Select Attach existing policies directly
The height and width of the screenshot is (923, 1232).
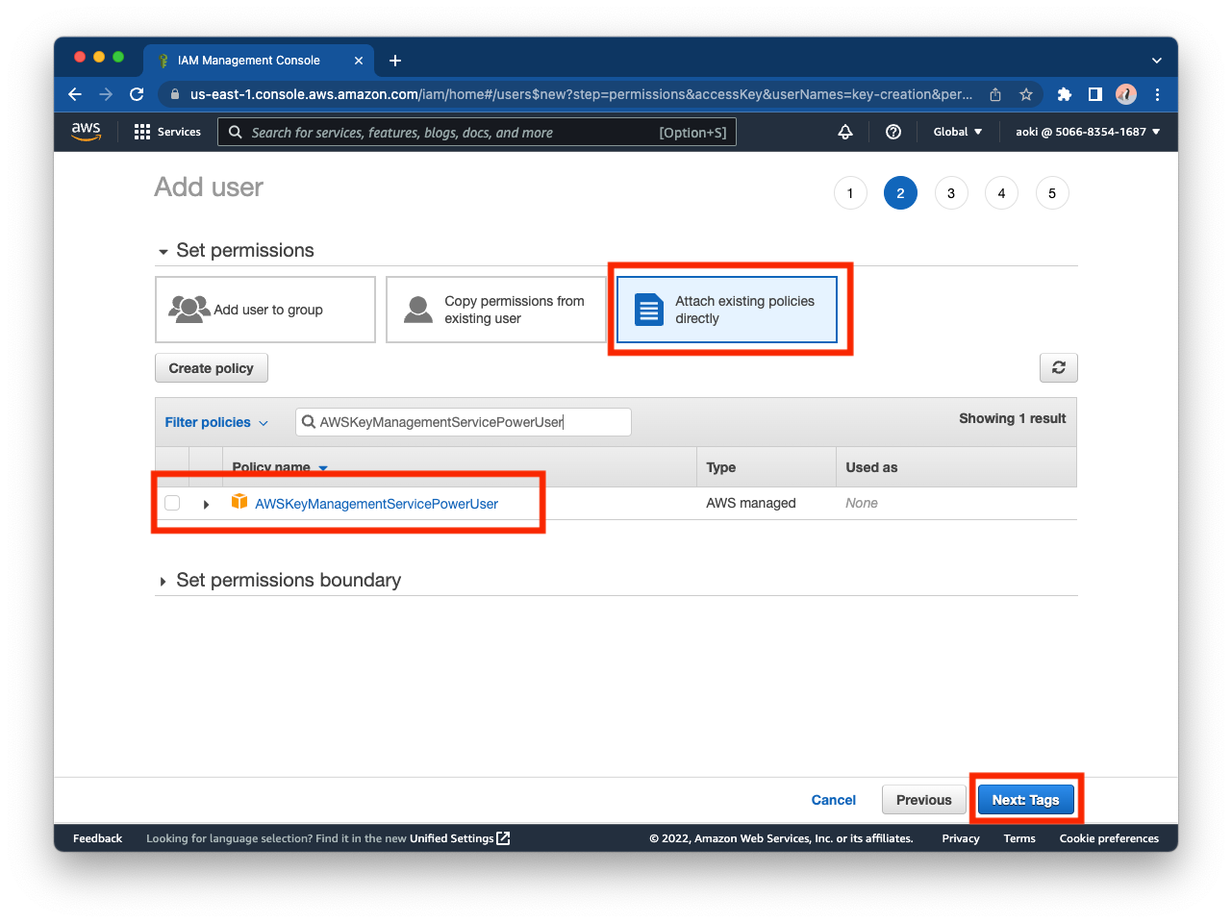point(727,310)
